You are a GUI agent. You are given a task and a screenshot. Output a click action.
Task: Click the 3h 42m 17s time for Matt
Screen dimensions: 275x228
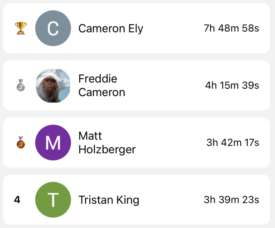tap(233, 142)
